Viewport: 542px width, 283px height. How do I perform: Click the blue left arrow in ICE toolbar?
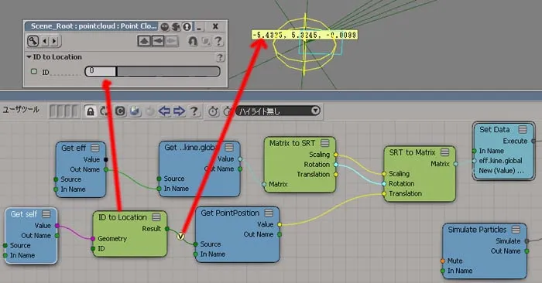(x=164, y=111)
